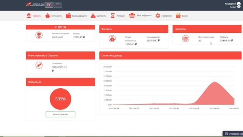This screenshot has width=243, height=137.
Task: Click the chart data point on 2025-04-20
Action: coord(234,99)
